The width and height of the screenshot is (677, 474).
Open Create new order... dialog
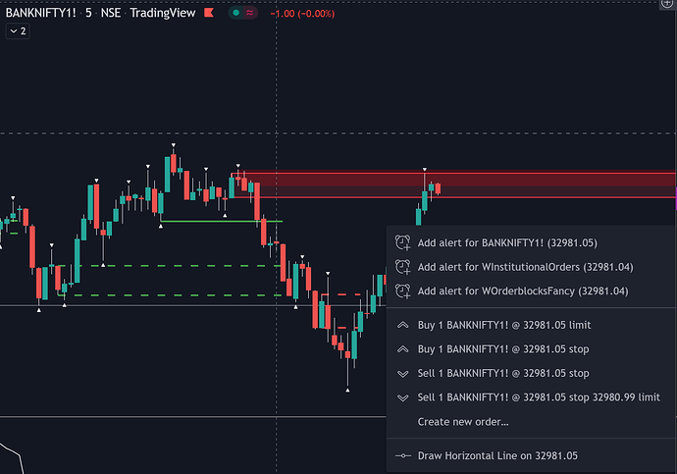tap(531, 422)
